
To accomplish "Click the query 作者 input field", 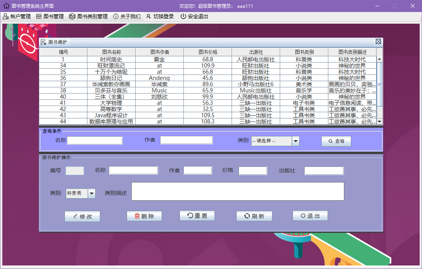I will (187, 140).
